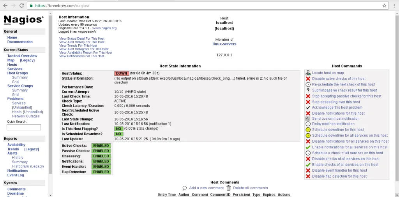Click the Notifications ENABLED badge
Screen dimensions: 399x197
pyautogui.click(x=101, y=162)
